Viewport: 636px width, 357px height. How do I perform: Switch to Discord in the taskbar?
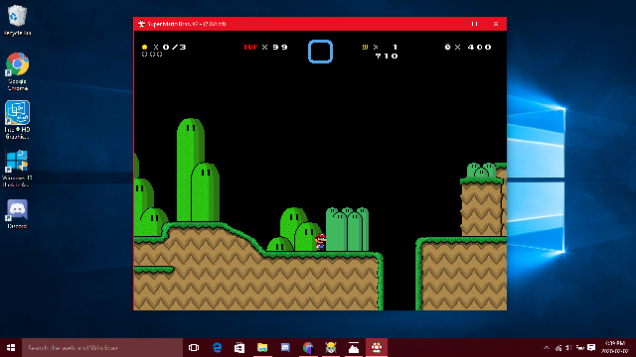point(285,348)
